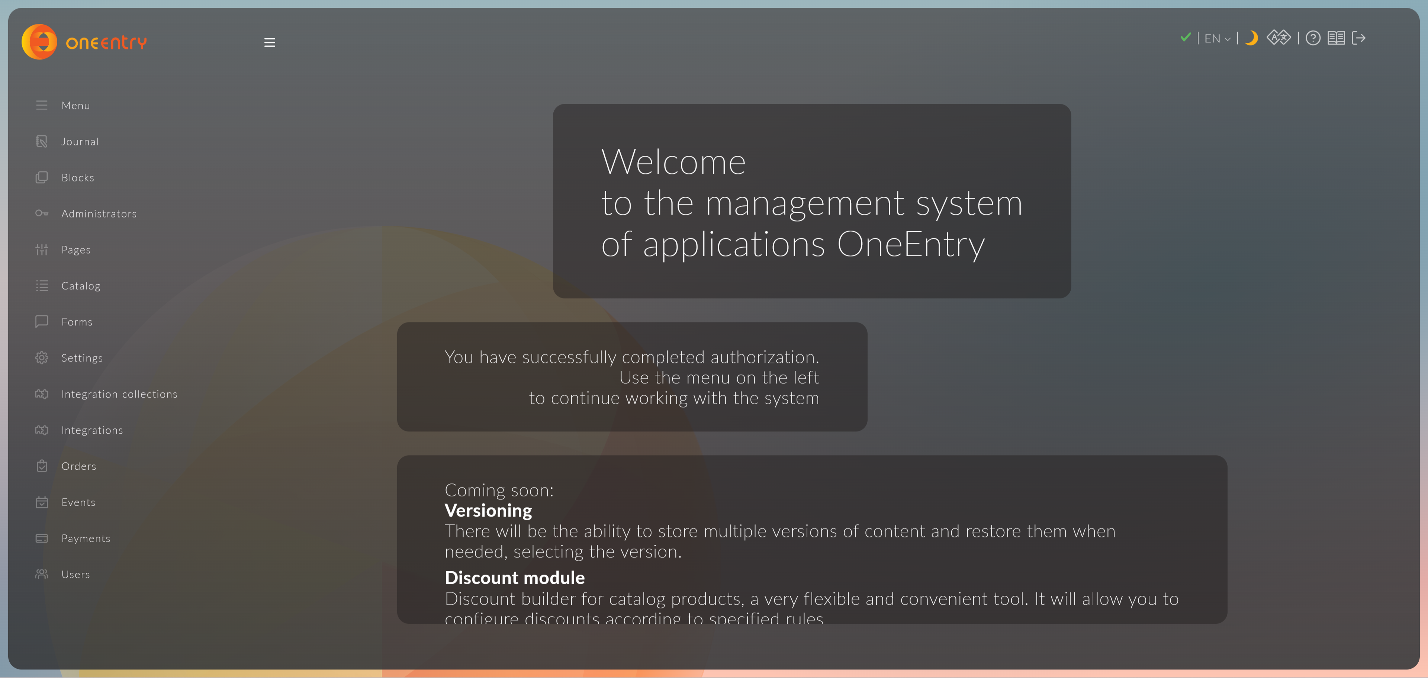Image resolution: width=1428 pixels, height=678 pixels.
Task: Click the help question mark icon
Action: (x=1313, y=38)
